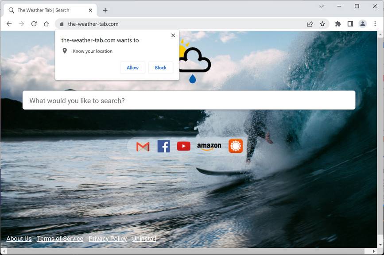The width and height of the screenshot is (384, 255).
Task: Launch YouTube from the homepage shortcuts
Action: click(x=183, y=146)
